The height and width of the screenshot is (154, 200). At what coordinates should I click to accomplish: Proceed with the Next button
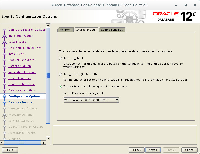pyautogui.click(x=153, y=150)
